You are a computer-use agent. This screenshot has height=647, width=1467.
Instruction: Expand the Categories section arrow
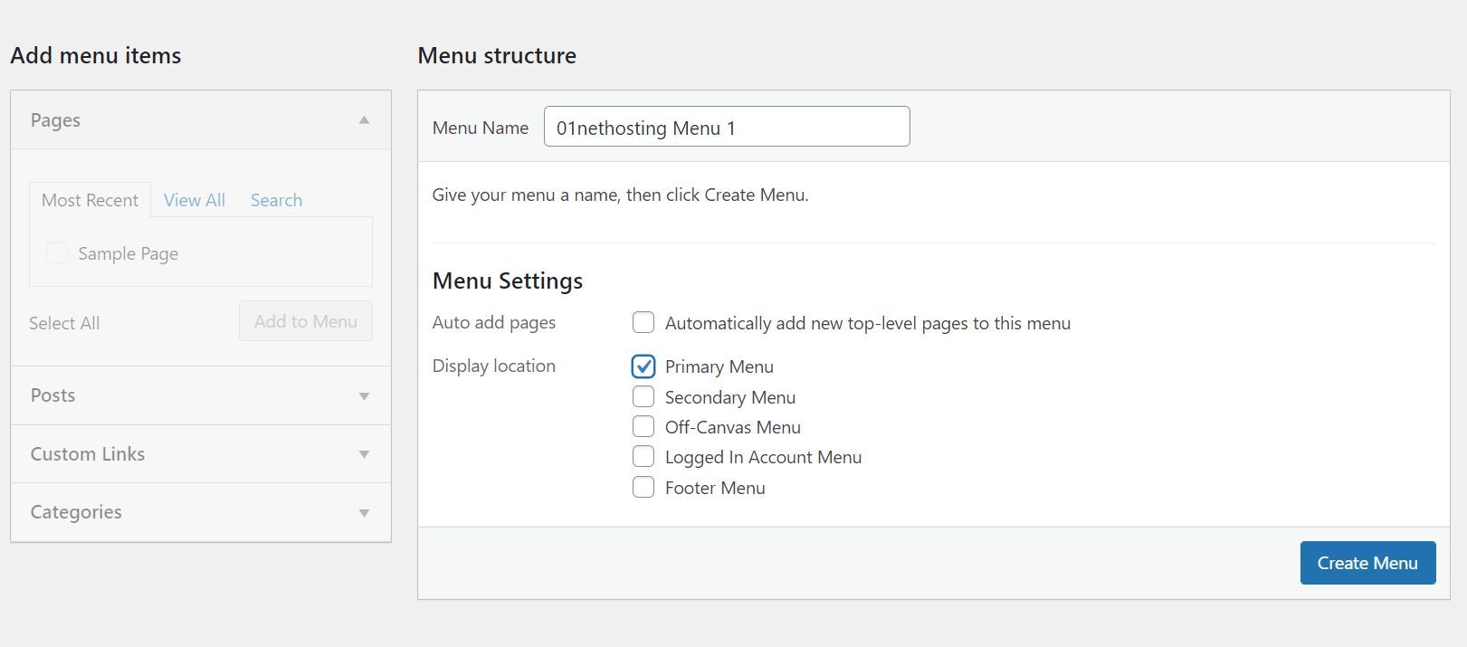click(364, 513)
